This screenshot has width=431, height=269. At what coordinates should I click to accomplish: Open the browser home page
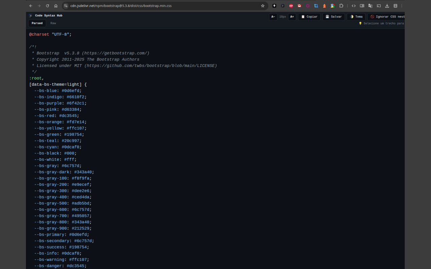pyautogui.click(x=56, y=6)
